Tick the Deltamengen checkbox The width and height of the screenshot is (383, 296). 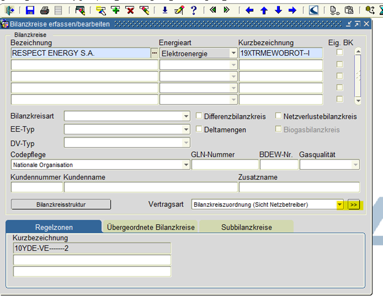[199, 129]
